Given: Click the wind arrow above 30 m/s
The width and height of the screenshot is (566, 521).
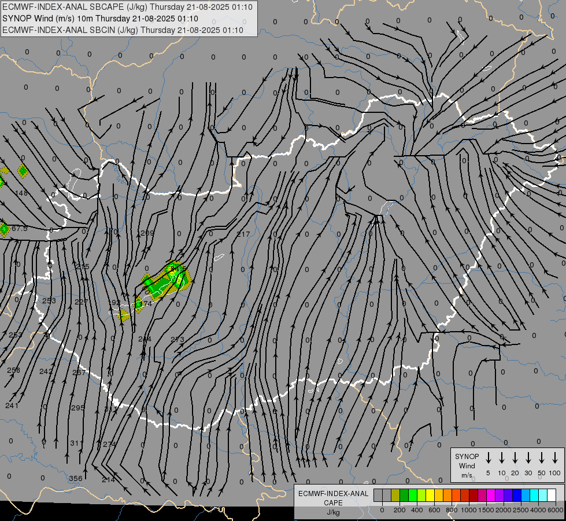Looking at the screenshot, I should click(x=528, y=458).
